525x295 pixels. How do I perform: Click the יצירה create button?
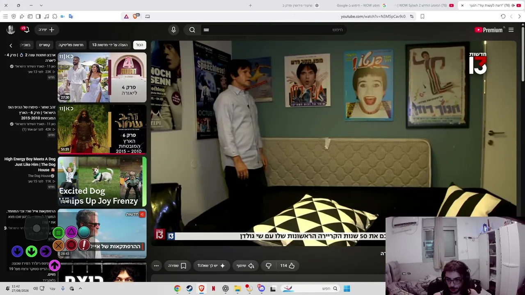(x=47, y=30)
